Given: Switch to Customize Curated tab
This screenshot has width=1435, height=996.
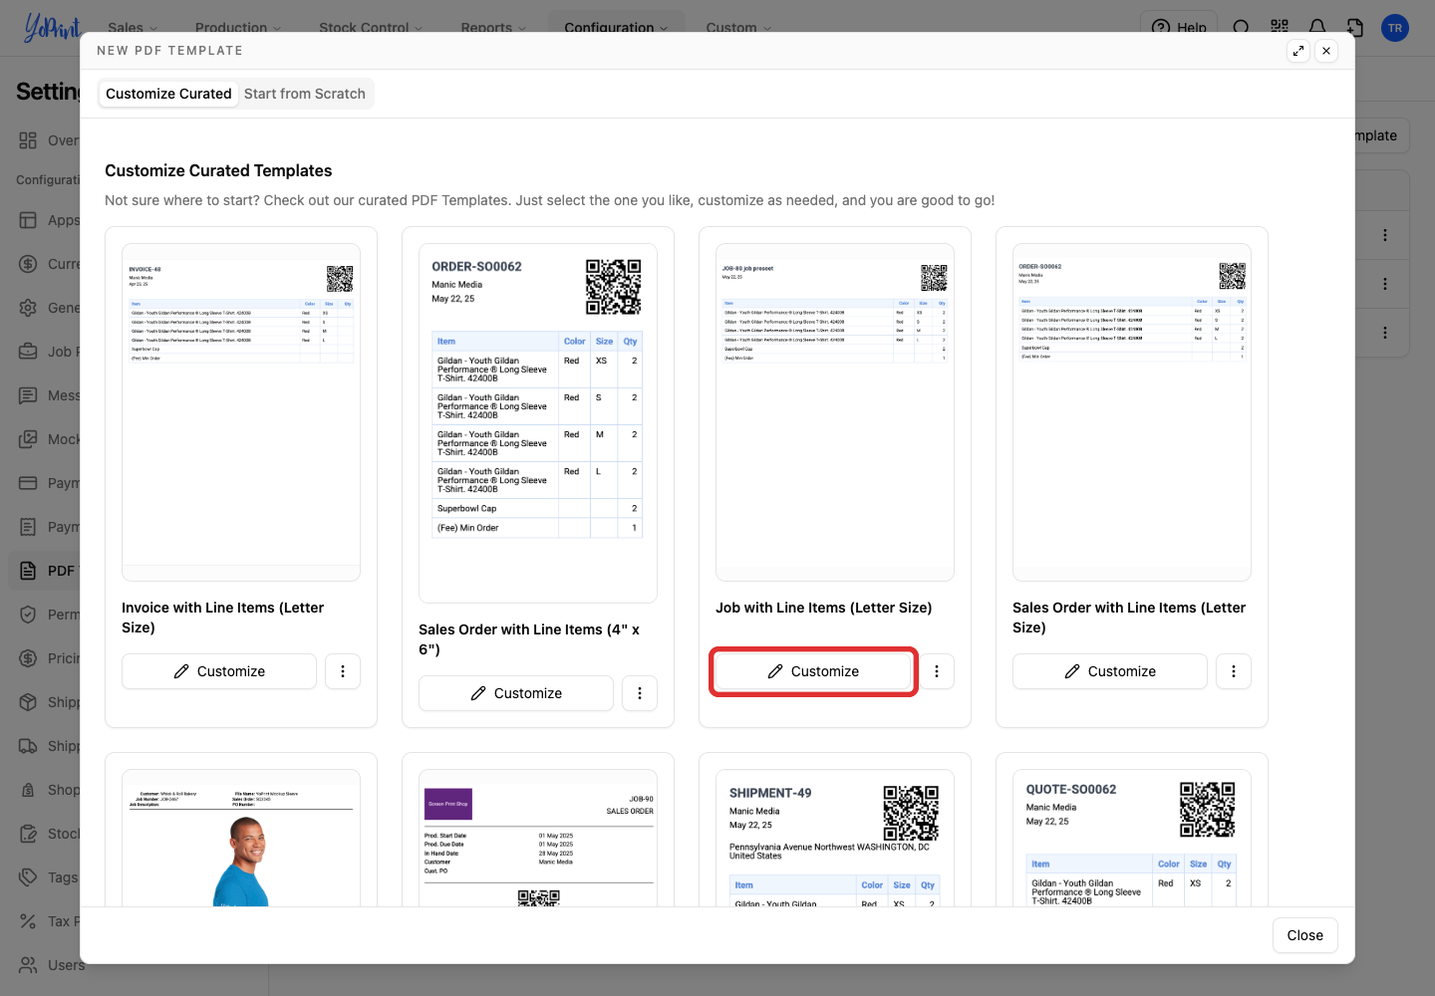Looking at the screenshot, I should [x=168, y=94].
